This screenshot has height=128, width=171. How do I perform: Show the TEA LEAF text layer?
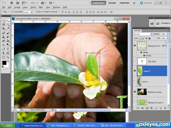[x=135, y=61]
